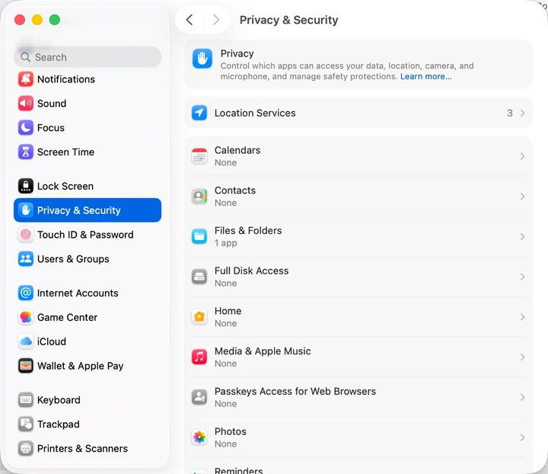Expand the Media & Apple Music chevron
Screen dimensions: 548x474
(x=522, y=357)
